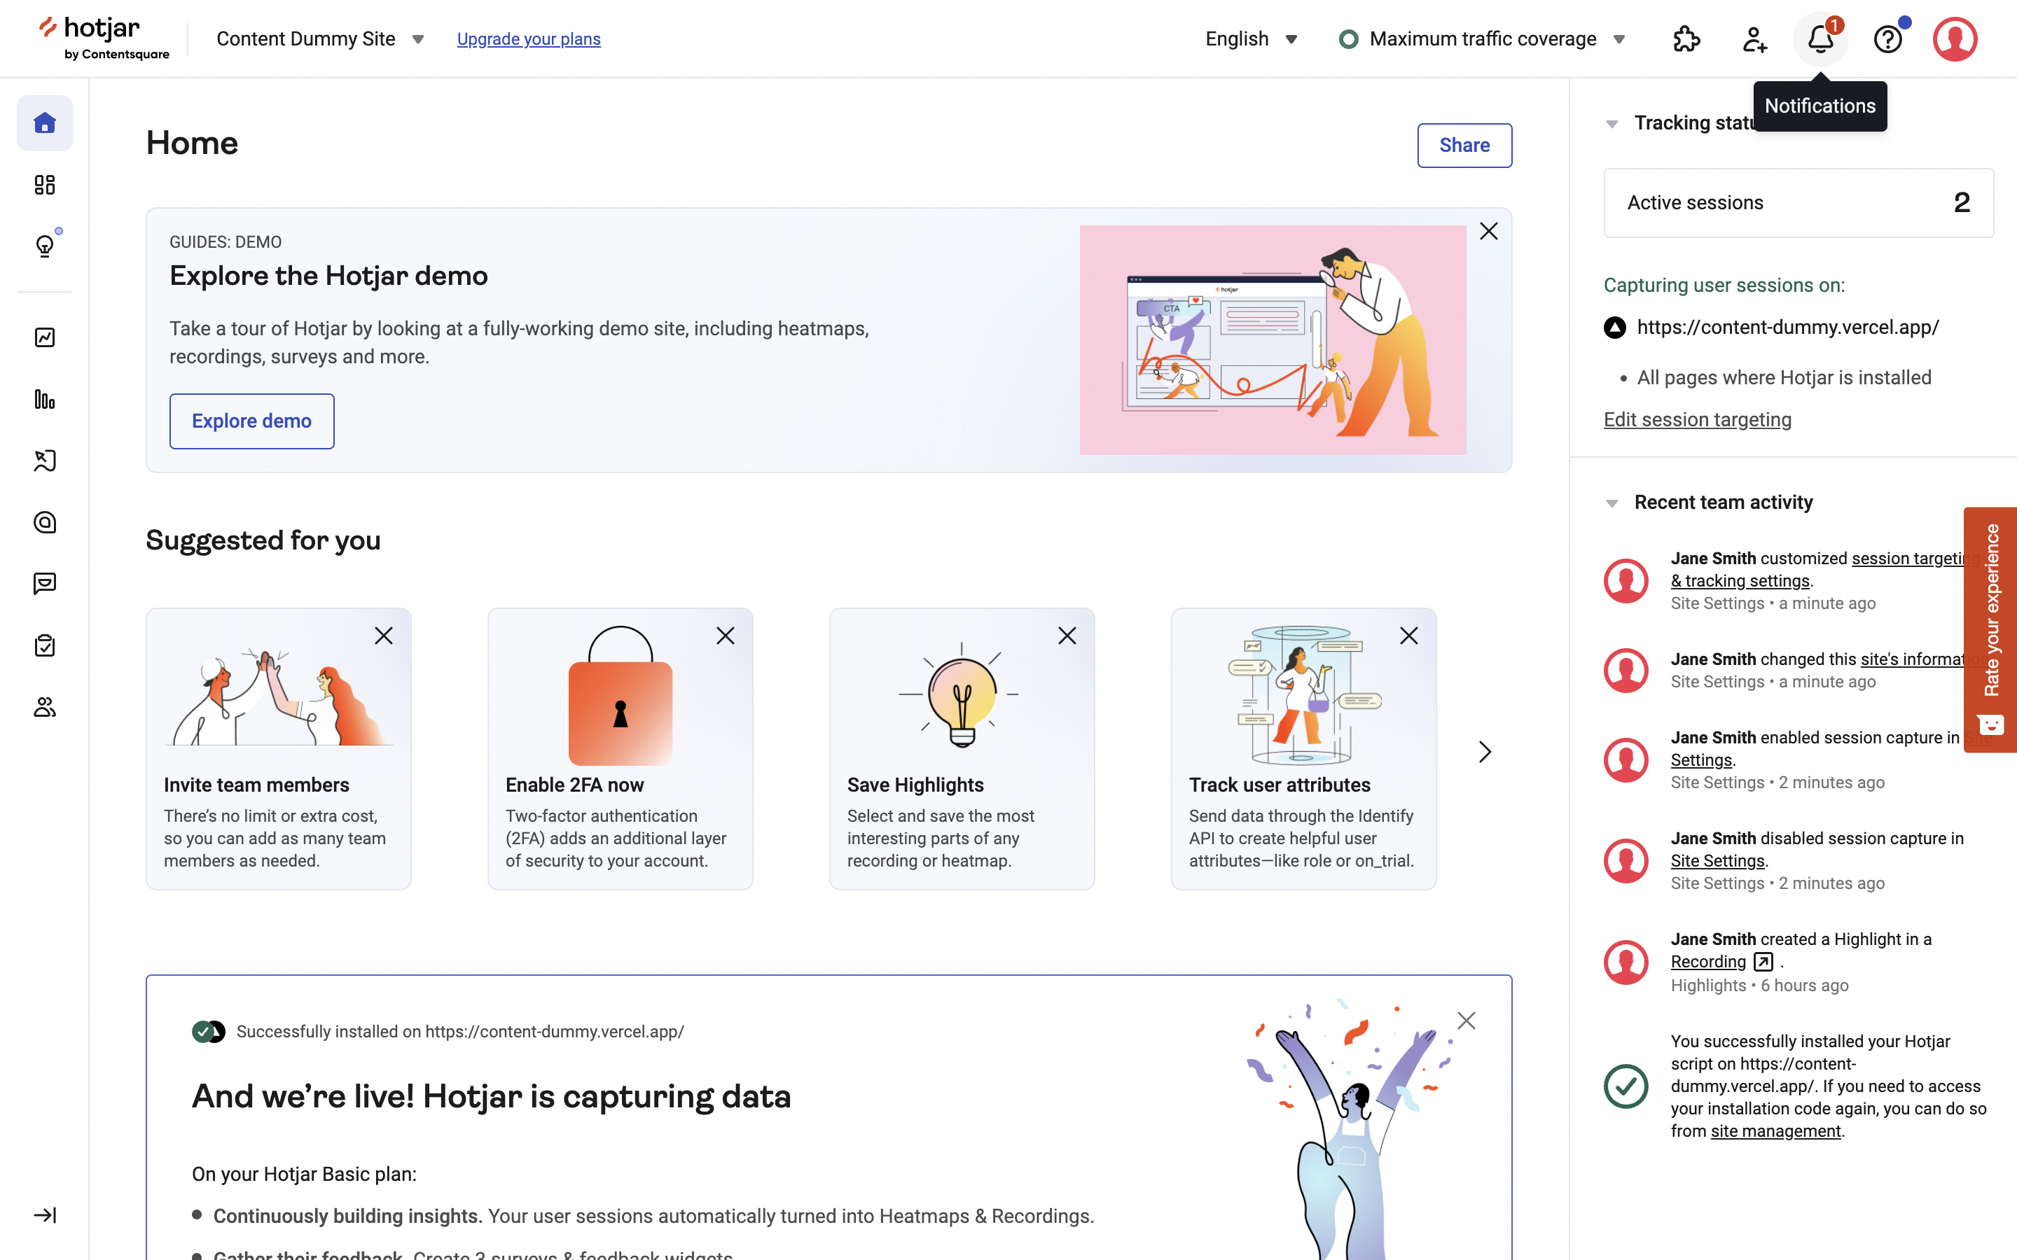Expand the sidebar with the arrow icon
2017x1260 pixels.
(45, 1215)
